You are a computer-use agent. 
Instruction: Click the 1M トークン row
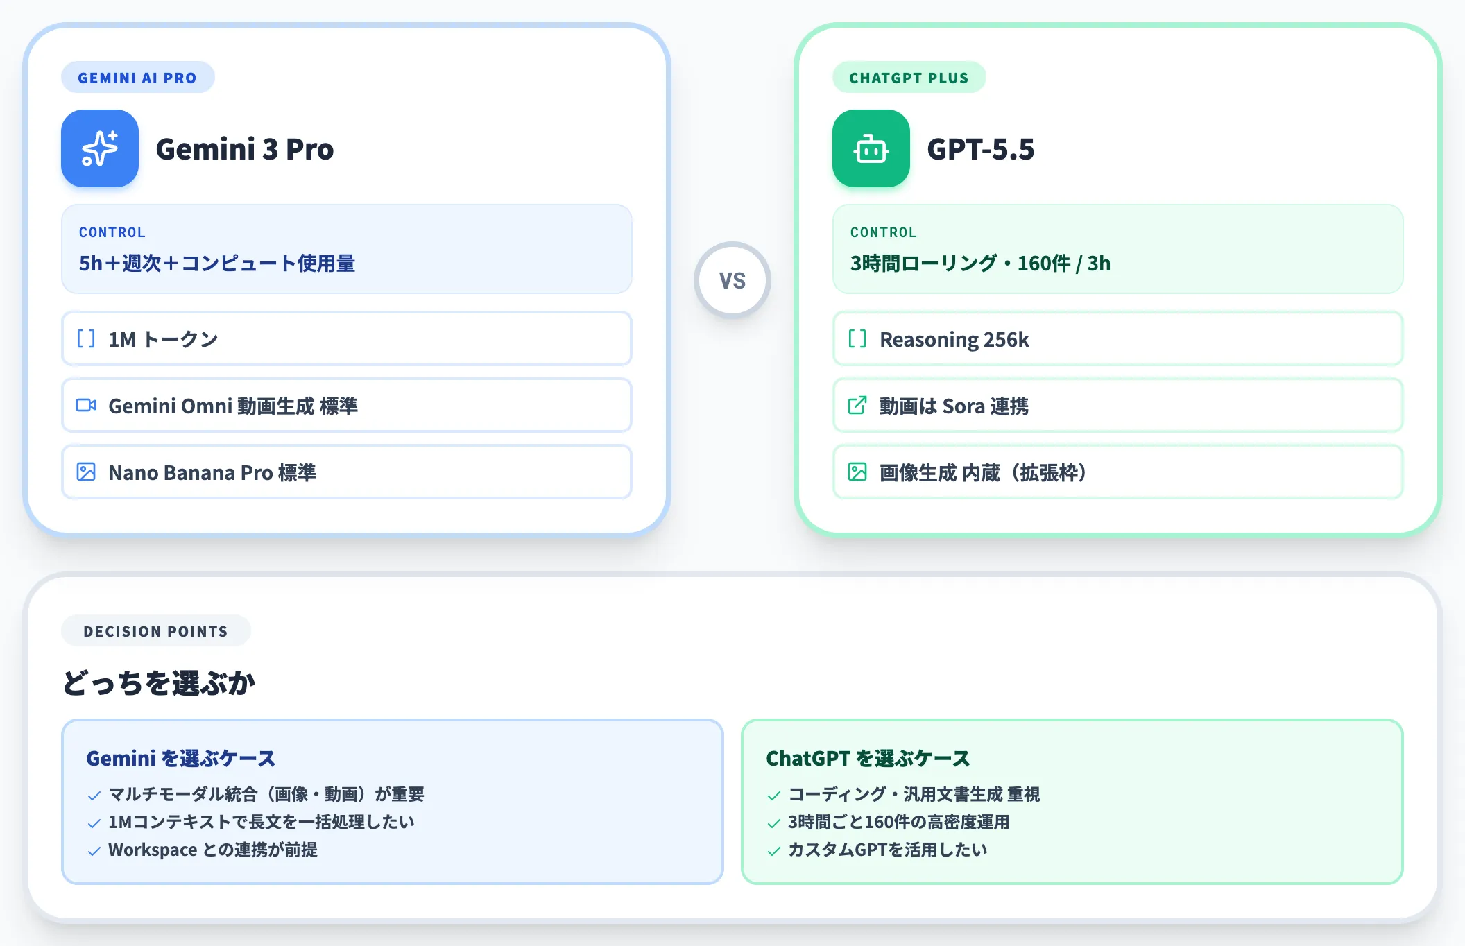point(347,338)
